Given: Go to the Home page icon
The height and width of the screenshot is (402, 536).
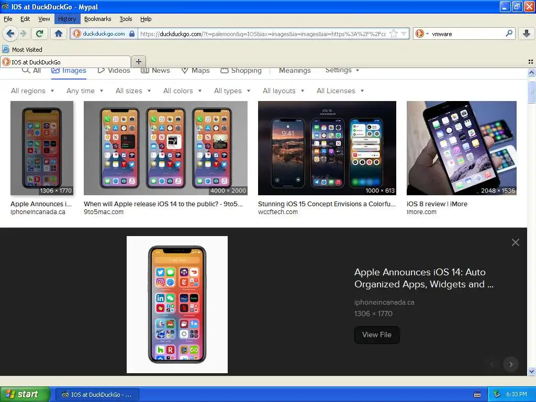Looking at the screenshot, I should (59, 33).
